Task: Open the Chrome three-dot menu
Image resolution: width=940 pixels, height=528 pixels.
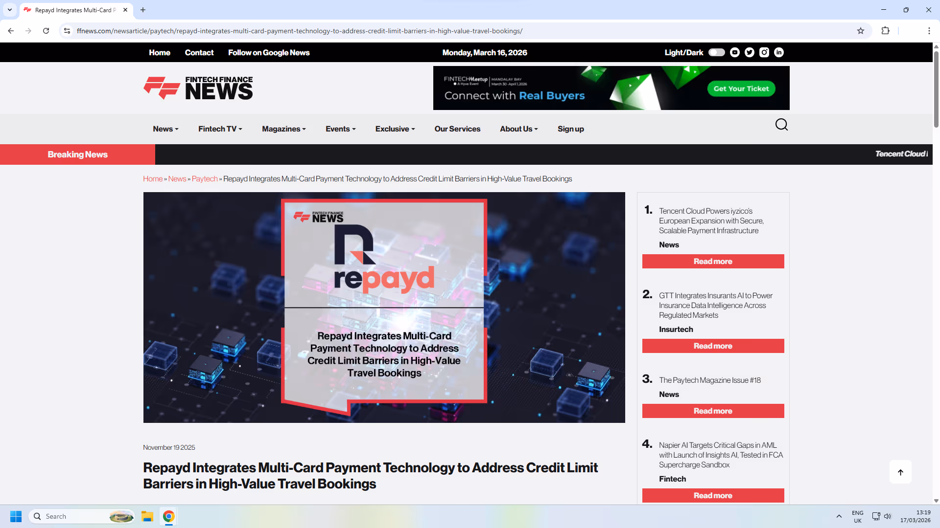Action: [x=929, y=31]
